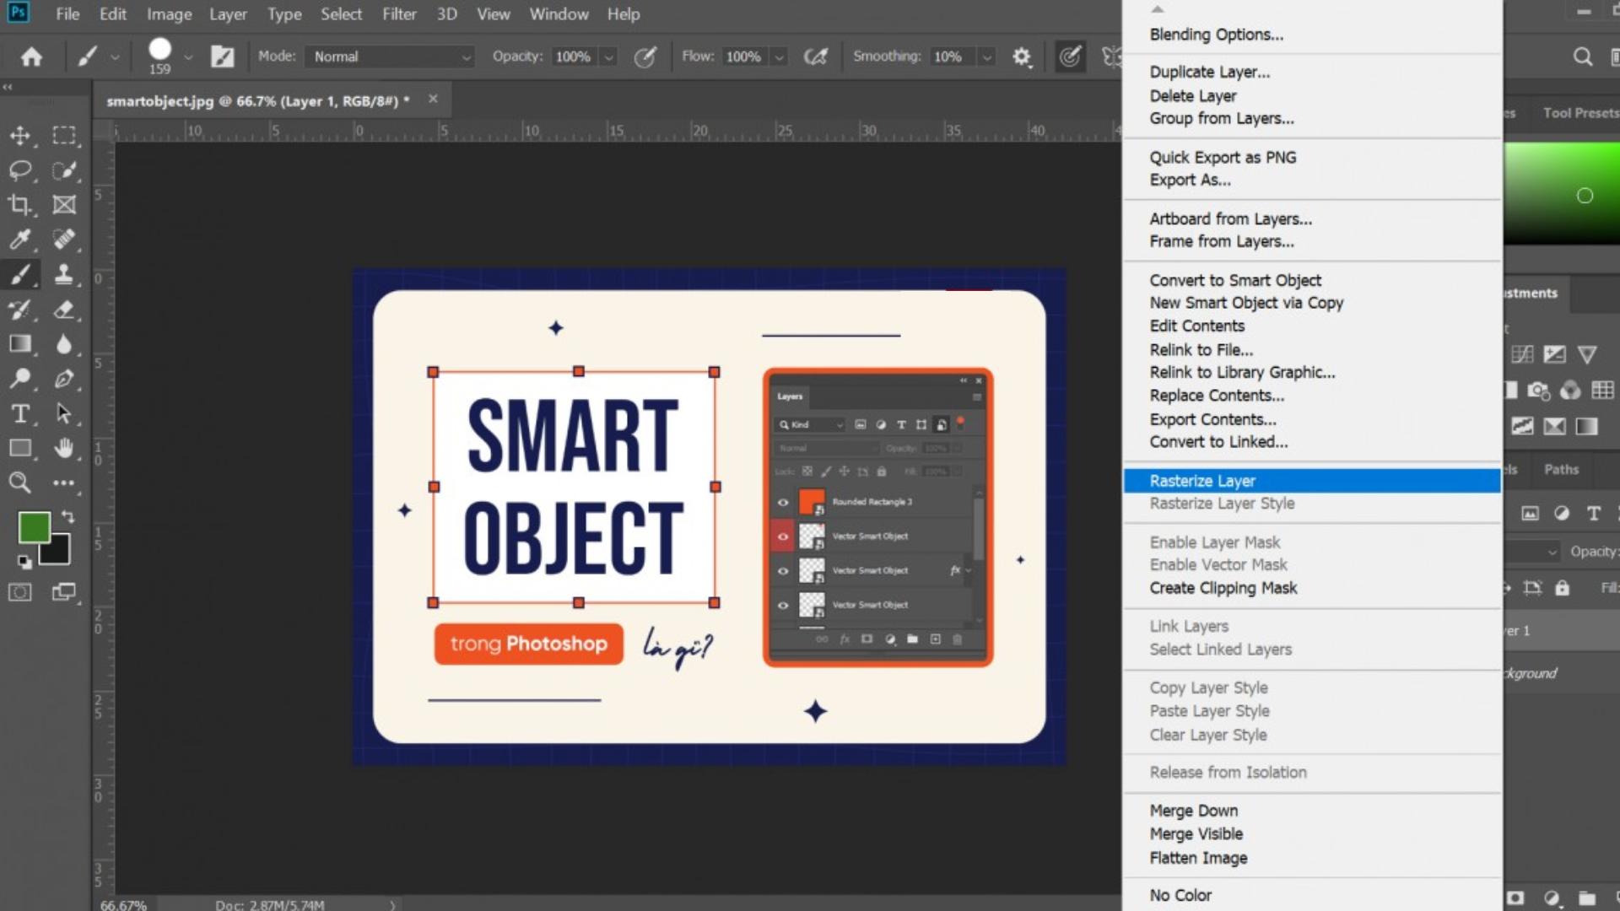Expand the Opacity dropdown arrow
Screen dimensions: 1620x911
click(x=610, y=57)
